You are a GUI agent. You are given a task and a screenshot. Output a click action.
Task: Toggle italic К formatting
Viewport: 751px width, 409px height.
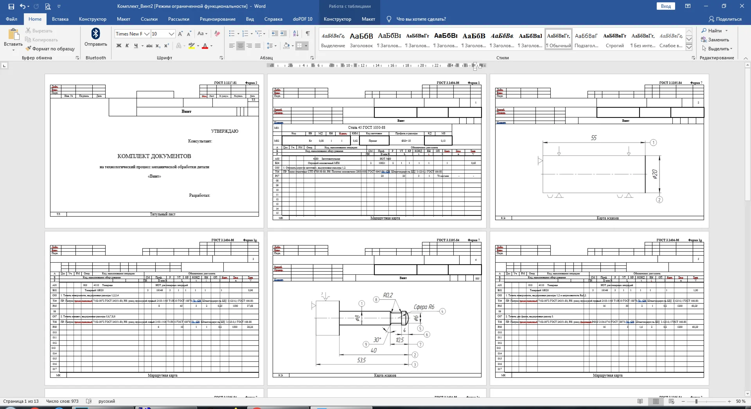(127, 46)
